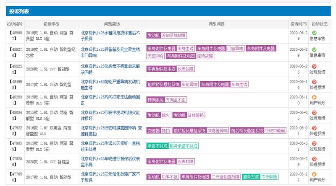Click red feedback icon for complaint 478256

(314, 159)
